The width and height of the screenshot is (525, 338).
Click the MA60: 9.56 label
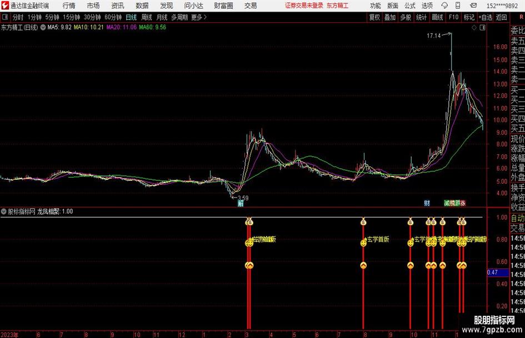tap(152, 27)
